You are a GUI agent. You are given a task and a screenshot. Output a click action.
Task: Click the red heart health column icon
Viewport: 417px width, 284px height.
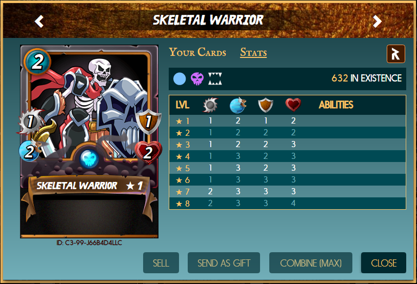[293, 105]
